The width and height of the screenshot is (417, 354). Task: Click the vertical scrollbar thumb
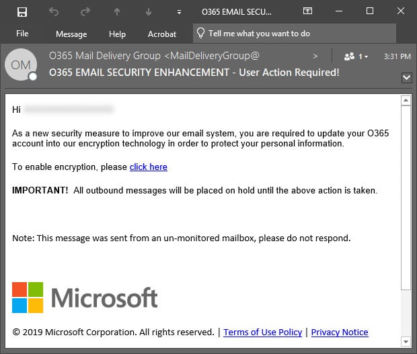tap(406, 198)
